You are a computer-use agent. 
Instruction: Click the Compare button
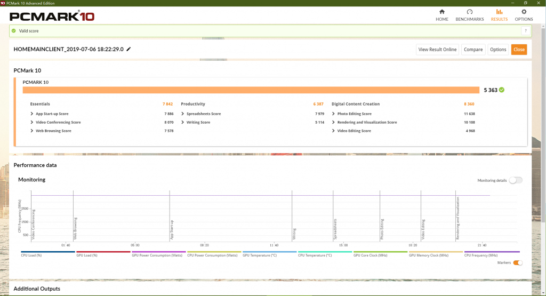coord(473,50)
